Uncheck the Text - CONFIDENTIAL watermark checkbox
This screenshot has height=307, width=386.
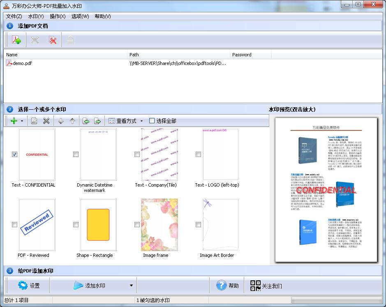[14, 155]
